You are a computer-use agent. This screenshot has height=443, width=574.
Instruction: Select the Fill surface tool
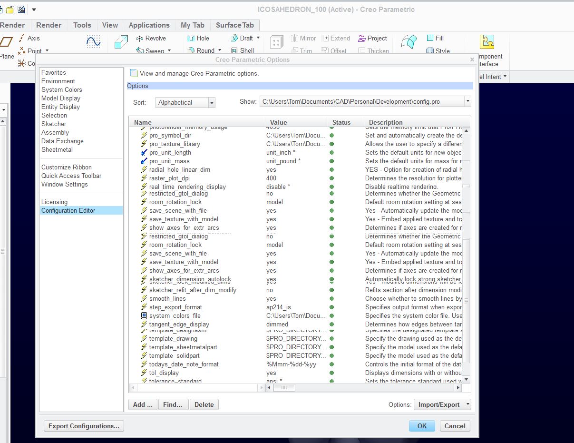pyautogui.click(x=435, y=38)
